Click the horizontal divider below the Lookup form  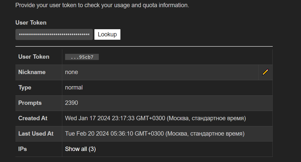[x=144, y=46]
